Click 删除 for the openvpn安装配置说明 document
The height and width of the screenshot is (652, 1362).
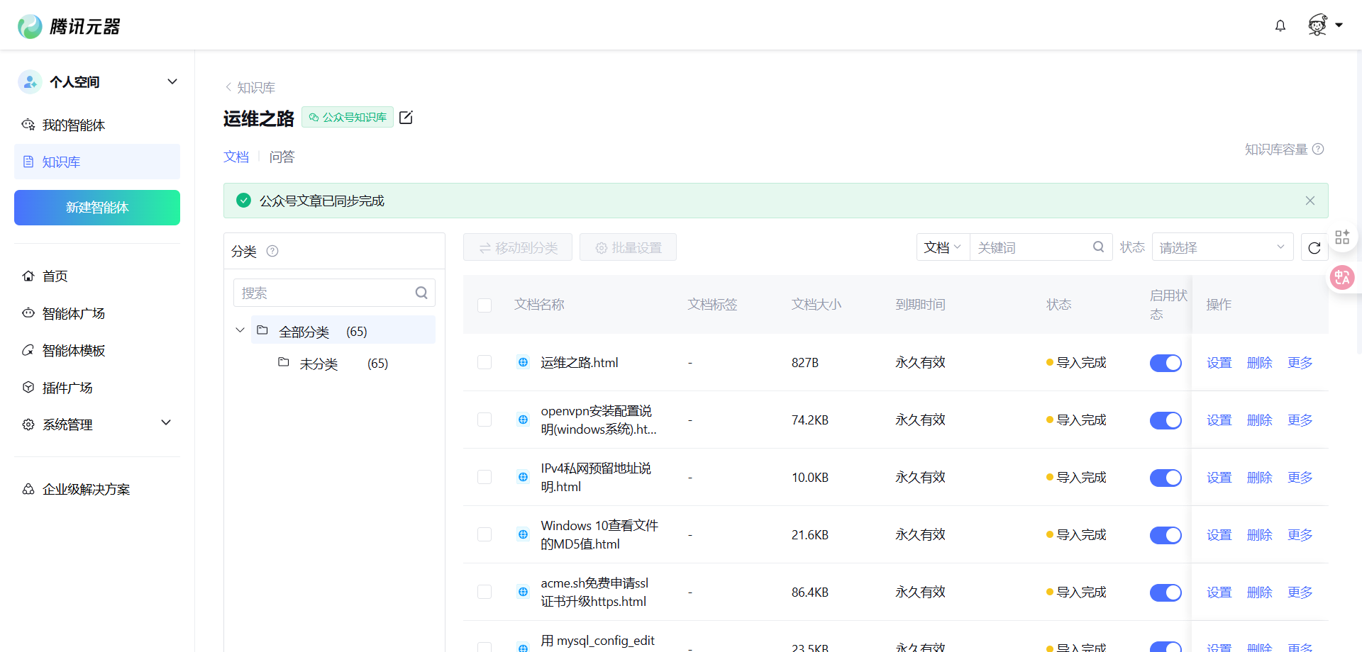point(1259,420)
